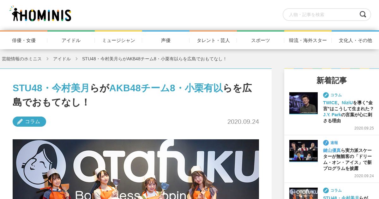379x199 pixels.
Task: Open the J.Y. Park article thumbnail
Action: tap(304, 103)
